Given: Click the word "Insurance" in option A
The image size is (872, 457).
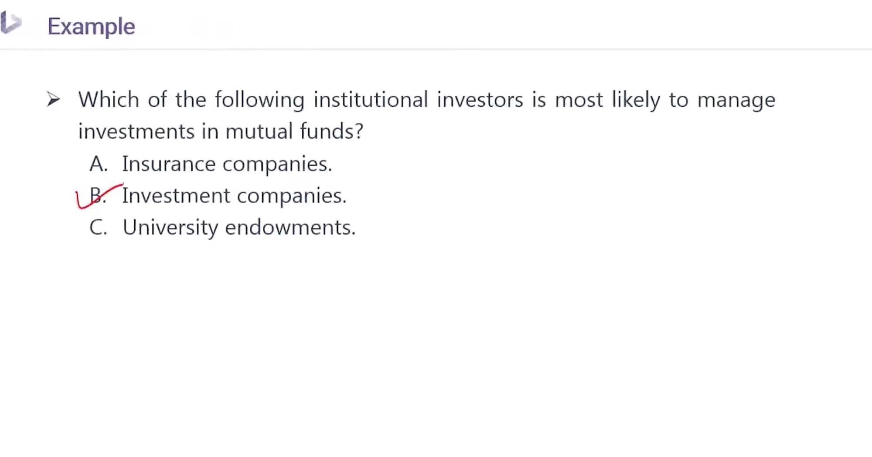Looking at the screenshot, I should tap(169, 164).
